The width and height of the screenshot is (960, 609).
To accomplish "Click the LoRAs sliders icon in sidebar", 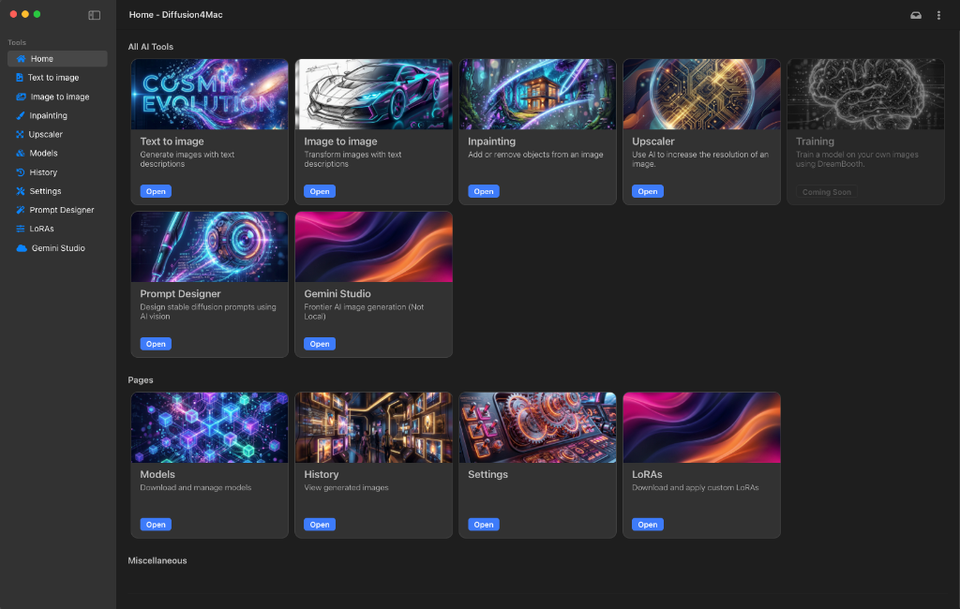I will click(21, 229).
